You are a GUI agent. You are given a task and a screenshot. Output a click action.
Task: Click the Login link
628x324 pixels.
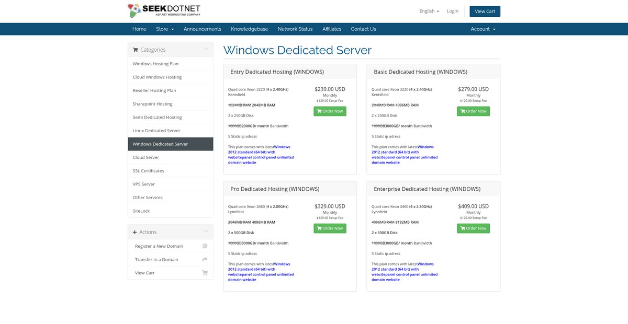[x=453, y=11]
